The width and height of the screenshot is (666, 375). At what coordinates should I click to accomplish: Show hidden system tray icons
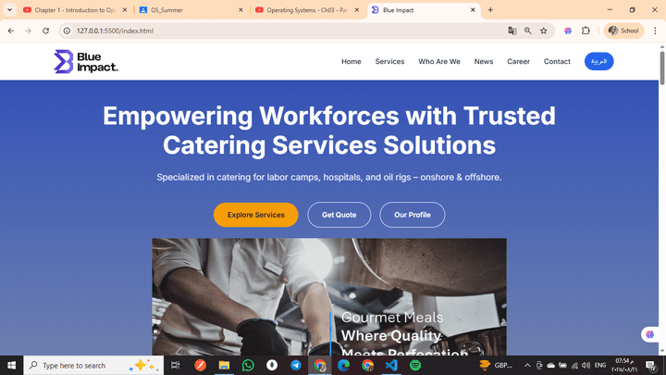527,365
